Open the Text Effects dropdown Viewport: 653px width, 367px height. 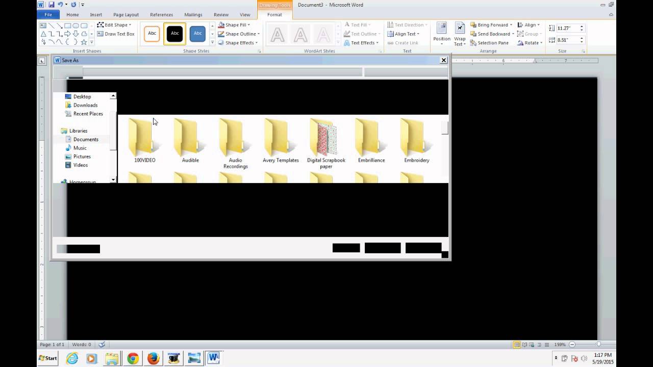point(361,43)
